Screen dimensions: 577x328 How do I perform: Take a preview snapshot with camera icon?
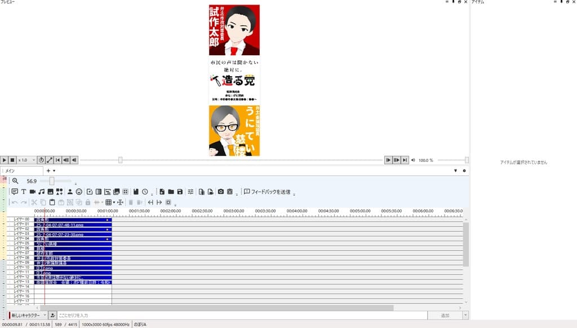[x=221, y=192]
